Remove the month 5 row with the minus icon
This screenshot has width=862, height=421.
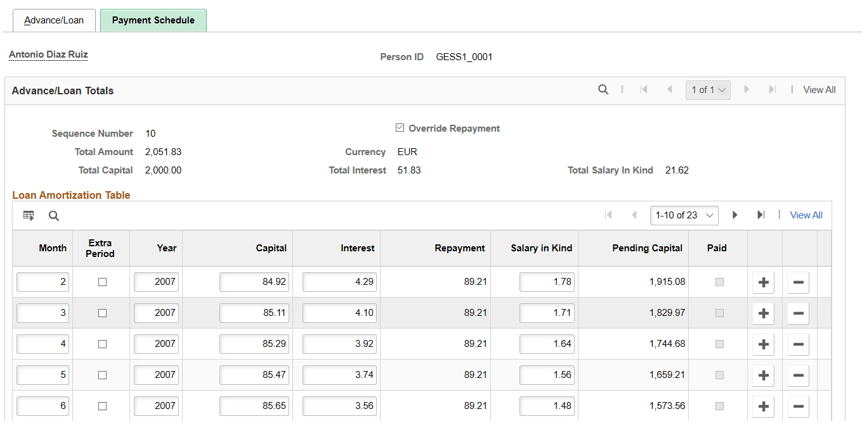coord(797,375)
